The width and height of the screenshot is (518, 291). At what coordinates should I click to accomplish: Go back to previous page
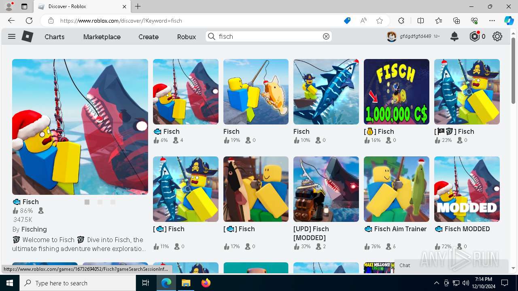tap(11, 21)
